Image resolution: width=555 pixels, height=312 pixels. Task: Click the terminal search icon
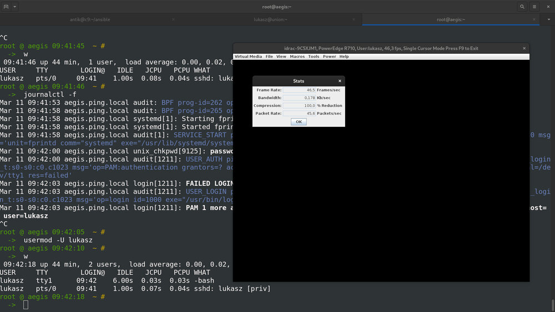(522, 7)
